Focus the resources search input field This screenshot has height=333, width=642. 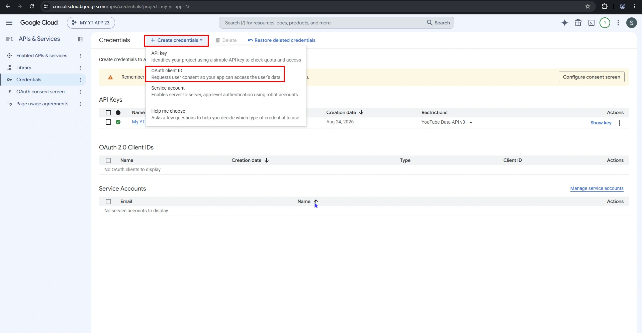pos(321,23)
